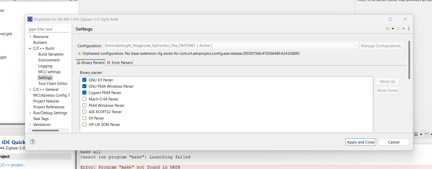Click the Binary Parsers tab icon
The image size is (432, 169).
point(79,63)
